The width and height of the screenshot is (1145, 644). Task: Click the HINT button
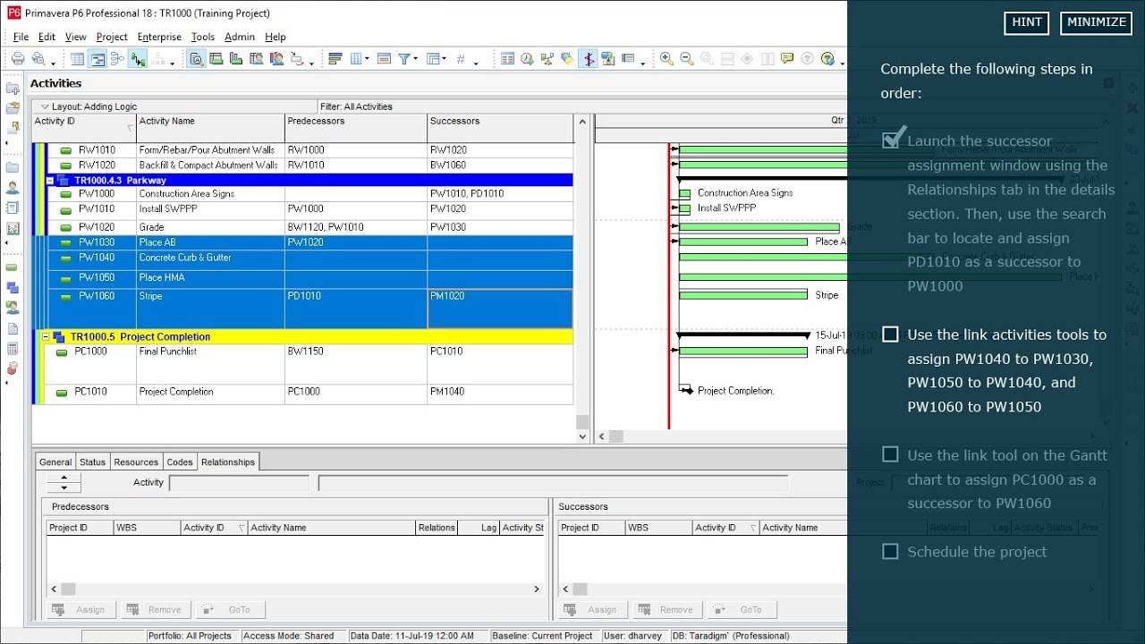tap(1027, 22)
